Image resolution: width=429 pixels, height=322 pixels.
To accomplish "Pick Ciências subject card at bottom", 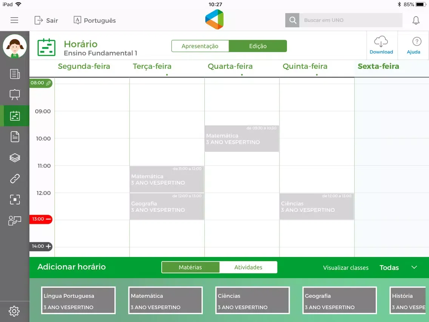I will (252, 300).
